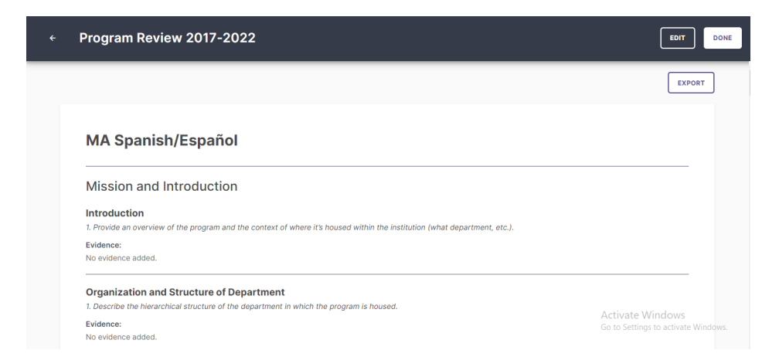Select the Introduction subsection title
779x357 pixels.
114,213
